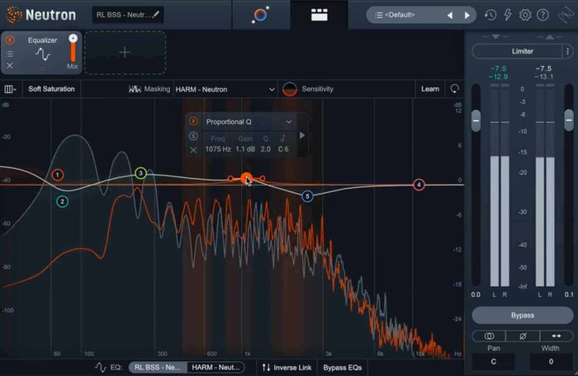This screenshot has width=578, height=376.
Task: Expand band popup with right arrow
Action: tap(302, 135)
